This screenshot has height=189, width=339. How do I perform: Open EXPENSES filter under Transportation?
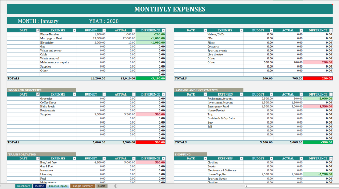pos(74,159)
